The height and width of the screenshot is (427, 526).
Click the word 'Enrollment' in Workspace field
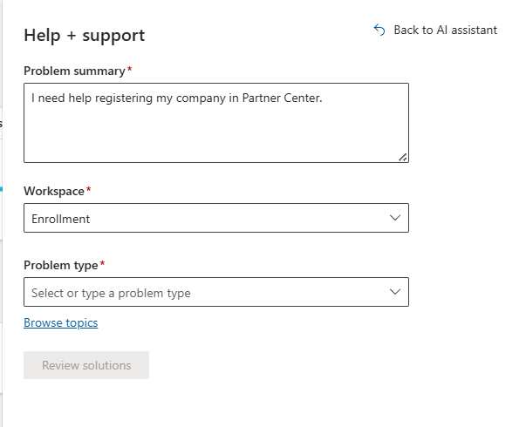[60, 219]
